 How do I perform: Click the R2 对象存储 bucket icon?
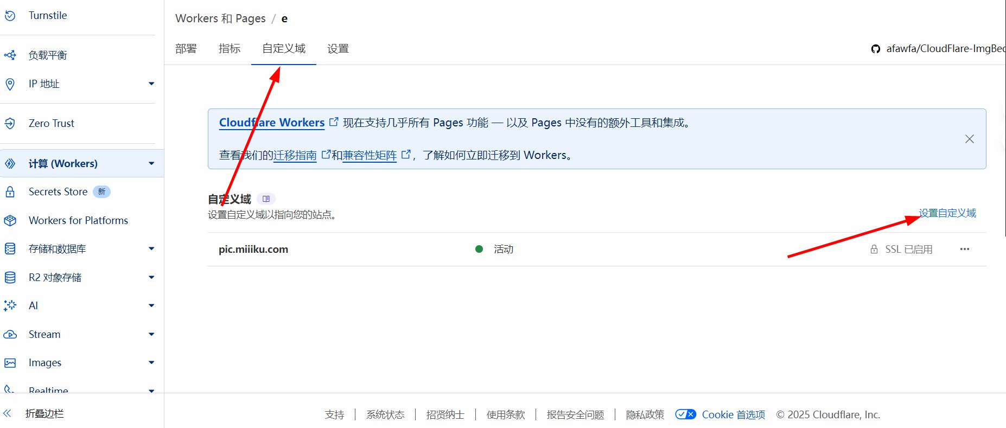[10, 277]
